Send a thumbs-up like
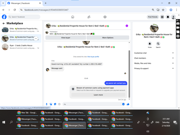Screen dimensions: 180x135 [x=128, y=104]
